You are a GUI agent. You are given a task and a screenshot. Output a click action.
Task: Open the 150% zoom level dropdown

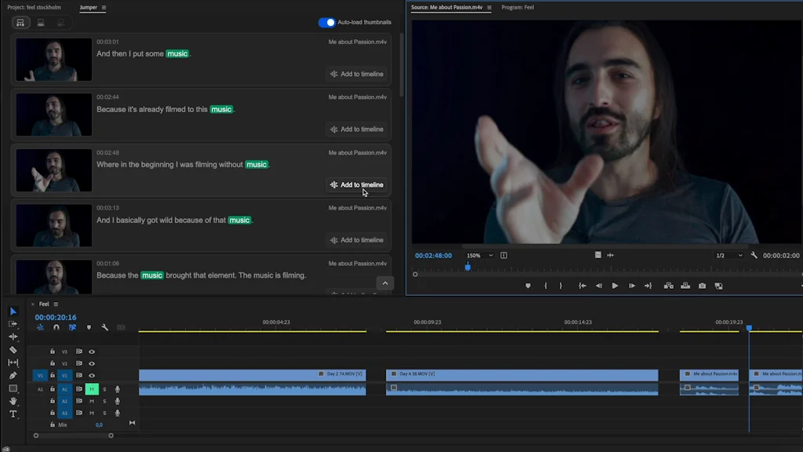tap(479, 256)
